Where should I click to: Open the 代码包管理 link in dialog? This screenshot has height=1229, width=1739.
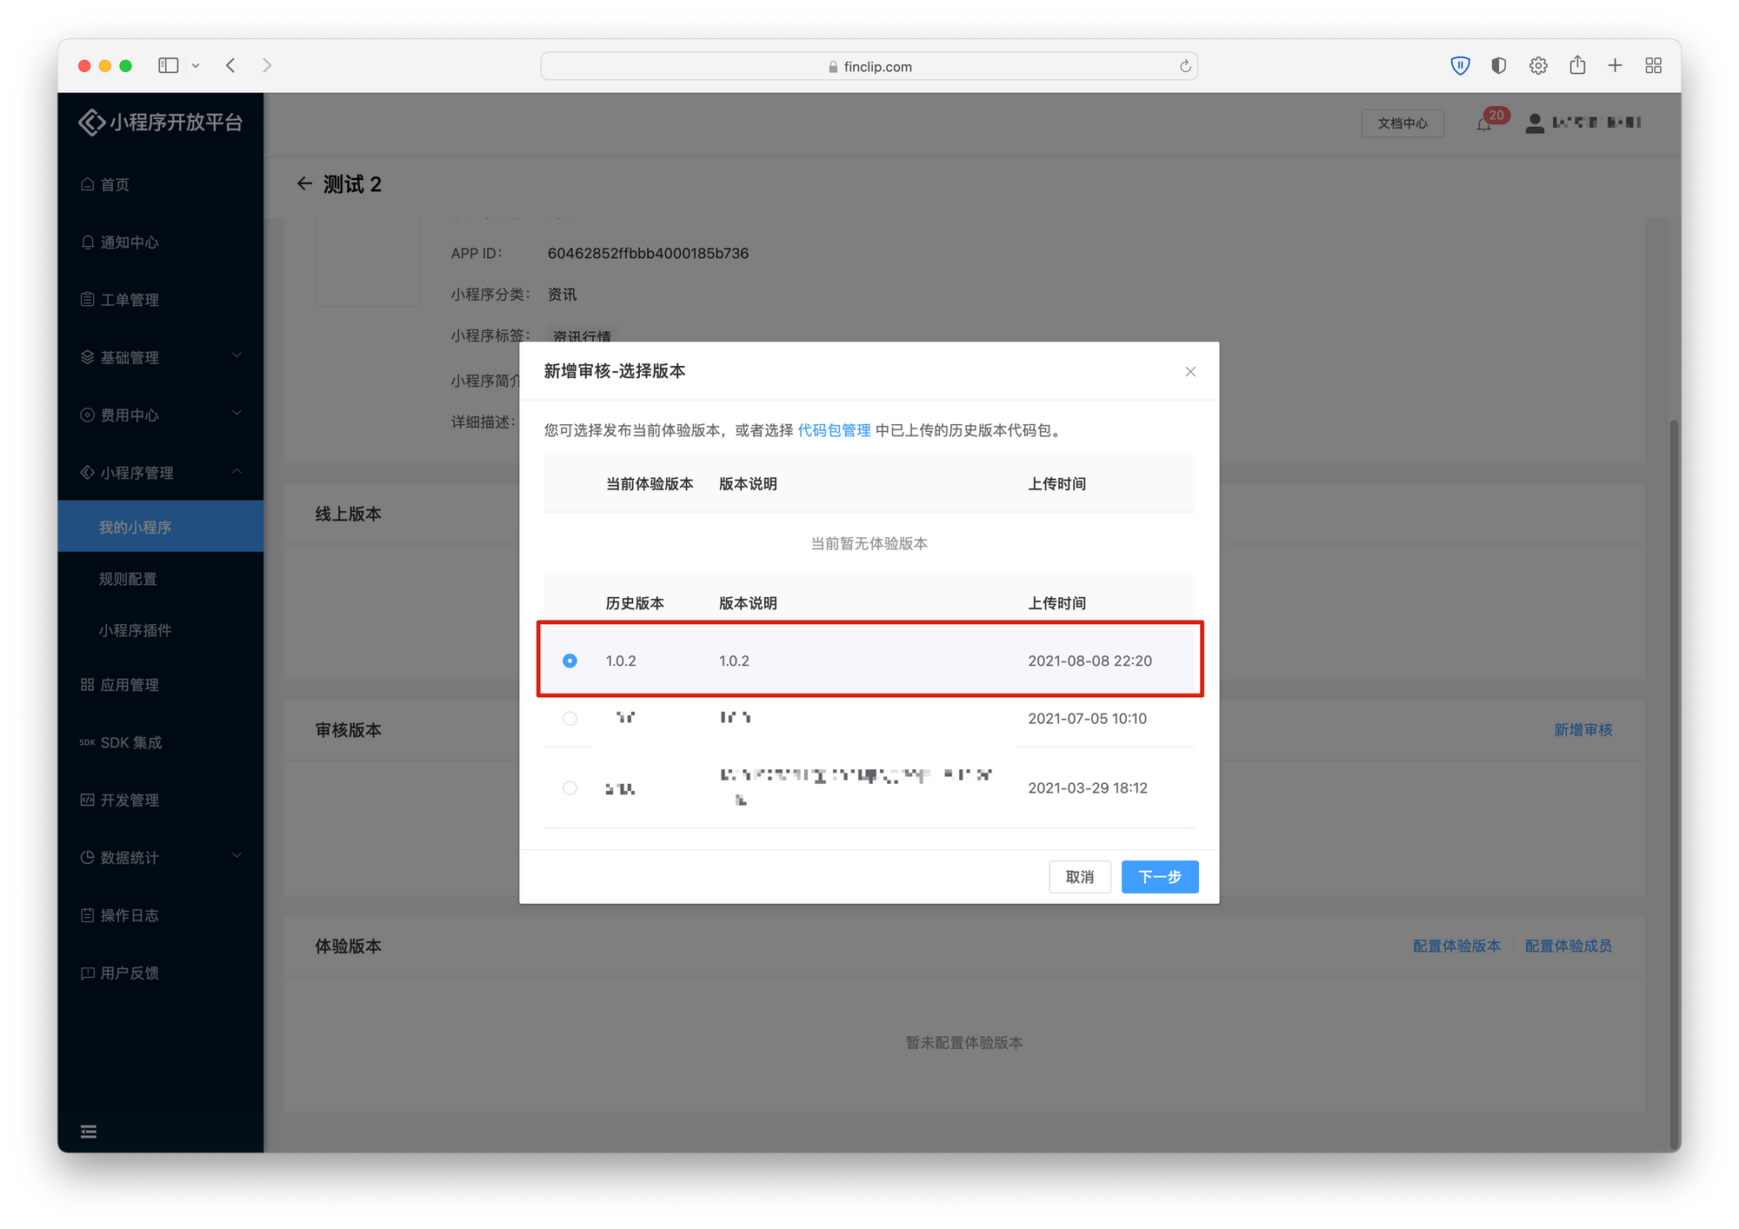(x=834, y=430)
